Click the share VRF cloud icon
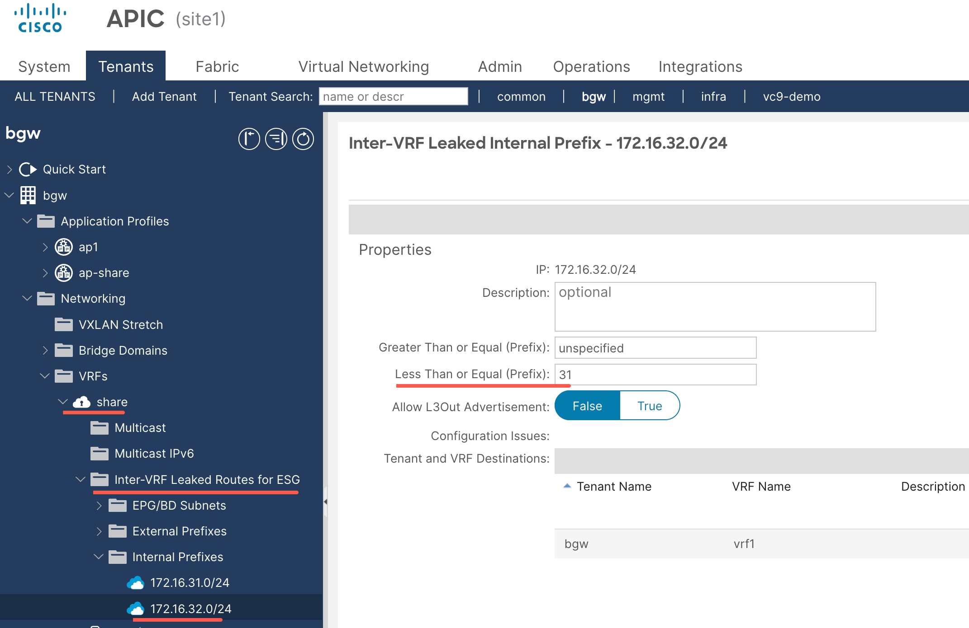 [81, 402]
